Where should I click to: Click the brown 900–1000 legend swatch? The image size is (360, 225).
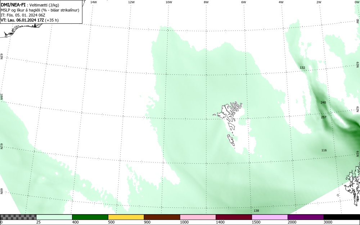(x=162, y=217)
